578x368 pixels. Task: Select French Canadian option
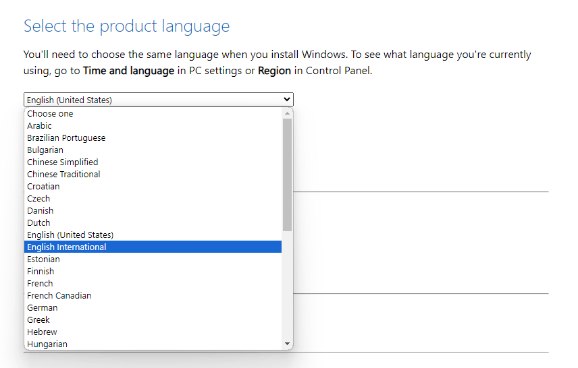tap(153, 296)
